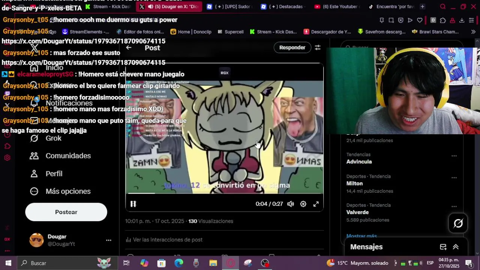Click Mostrar más under trends
The image size is (480, 270).
(x=361, y=236)
